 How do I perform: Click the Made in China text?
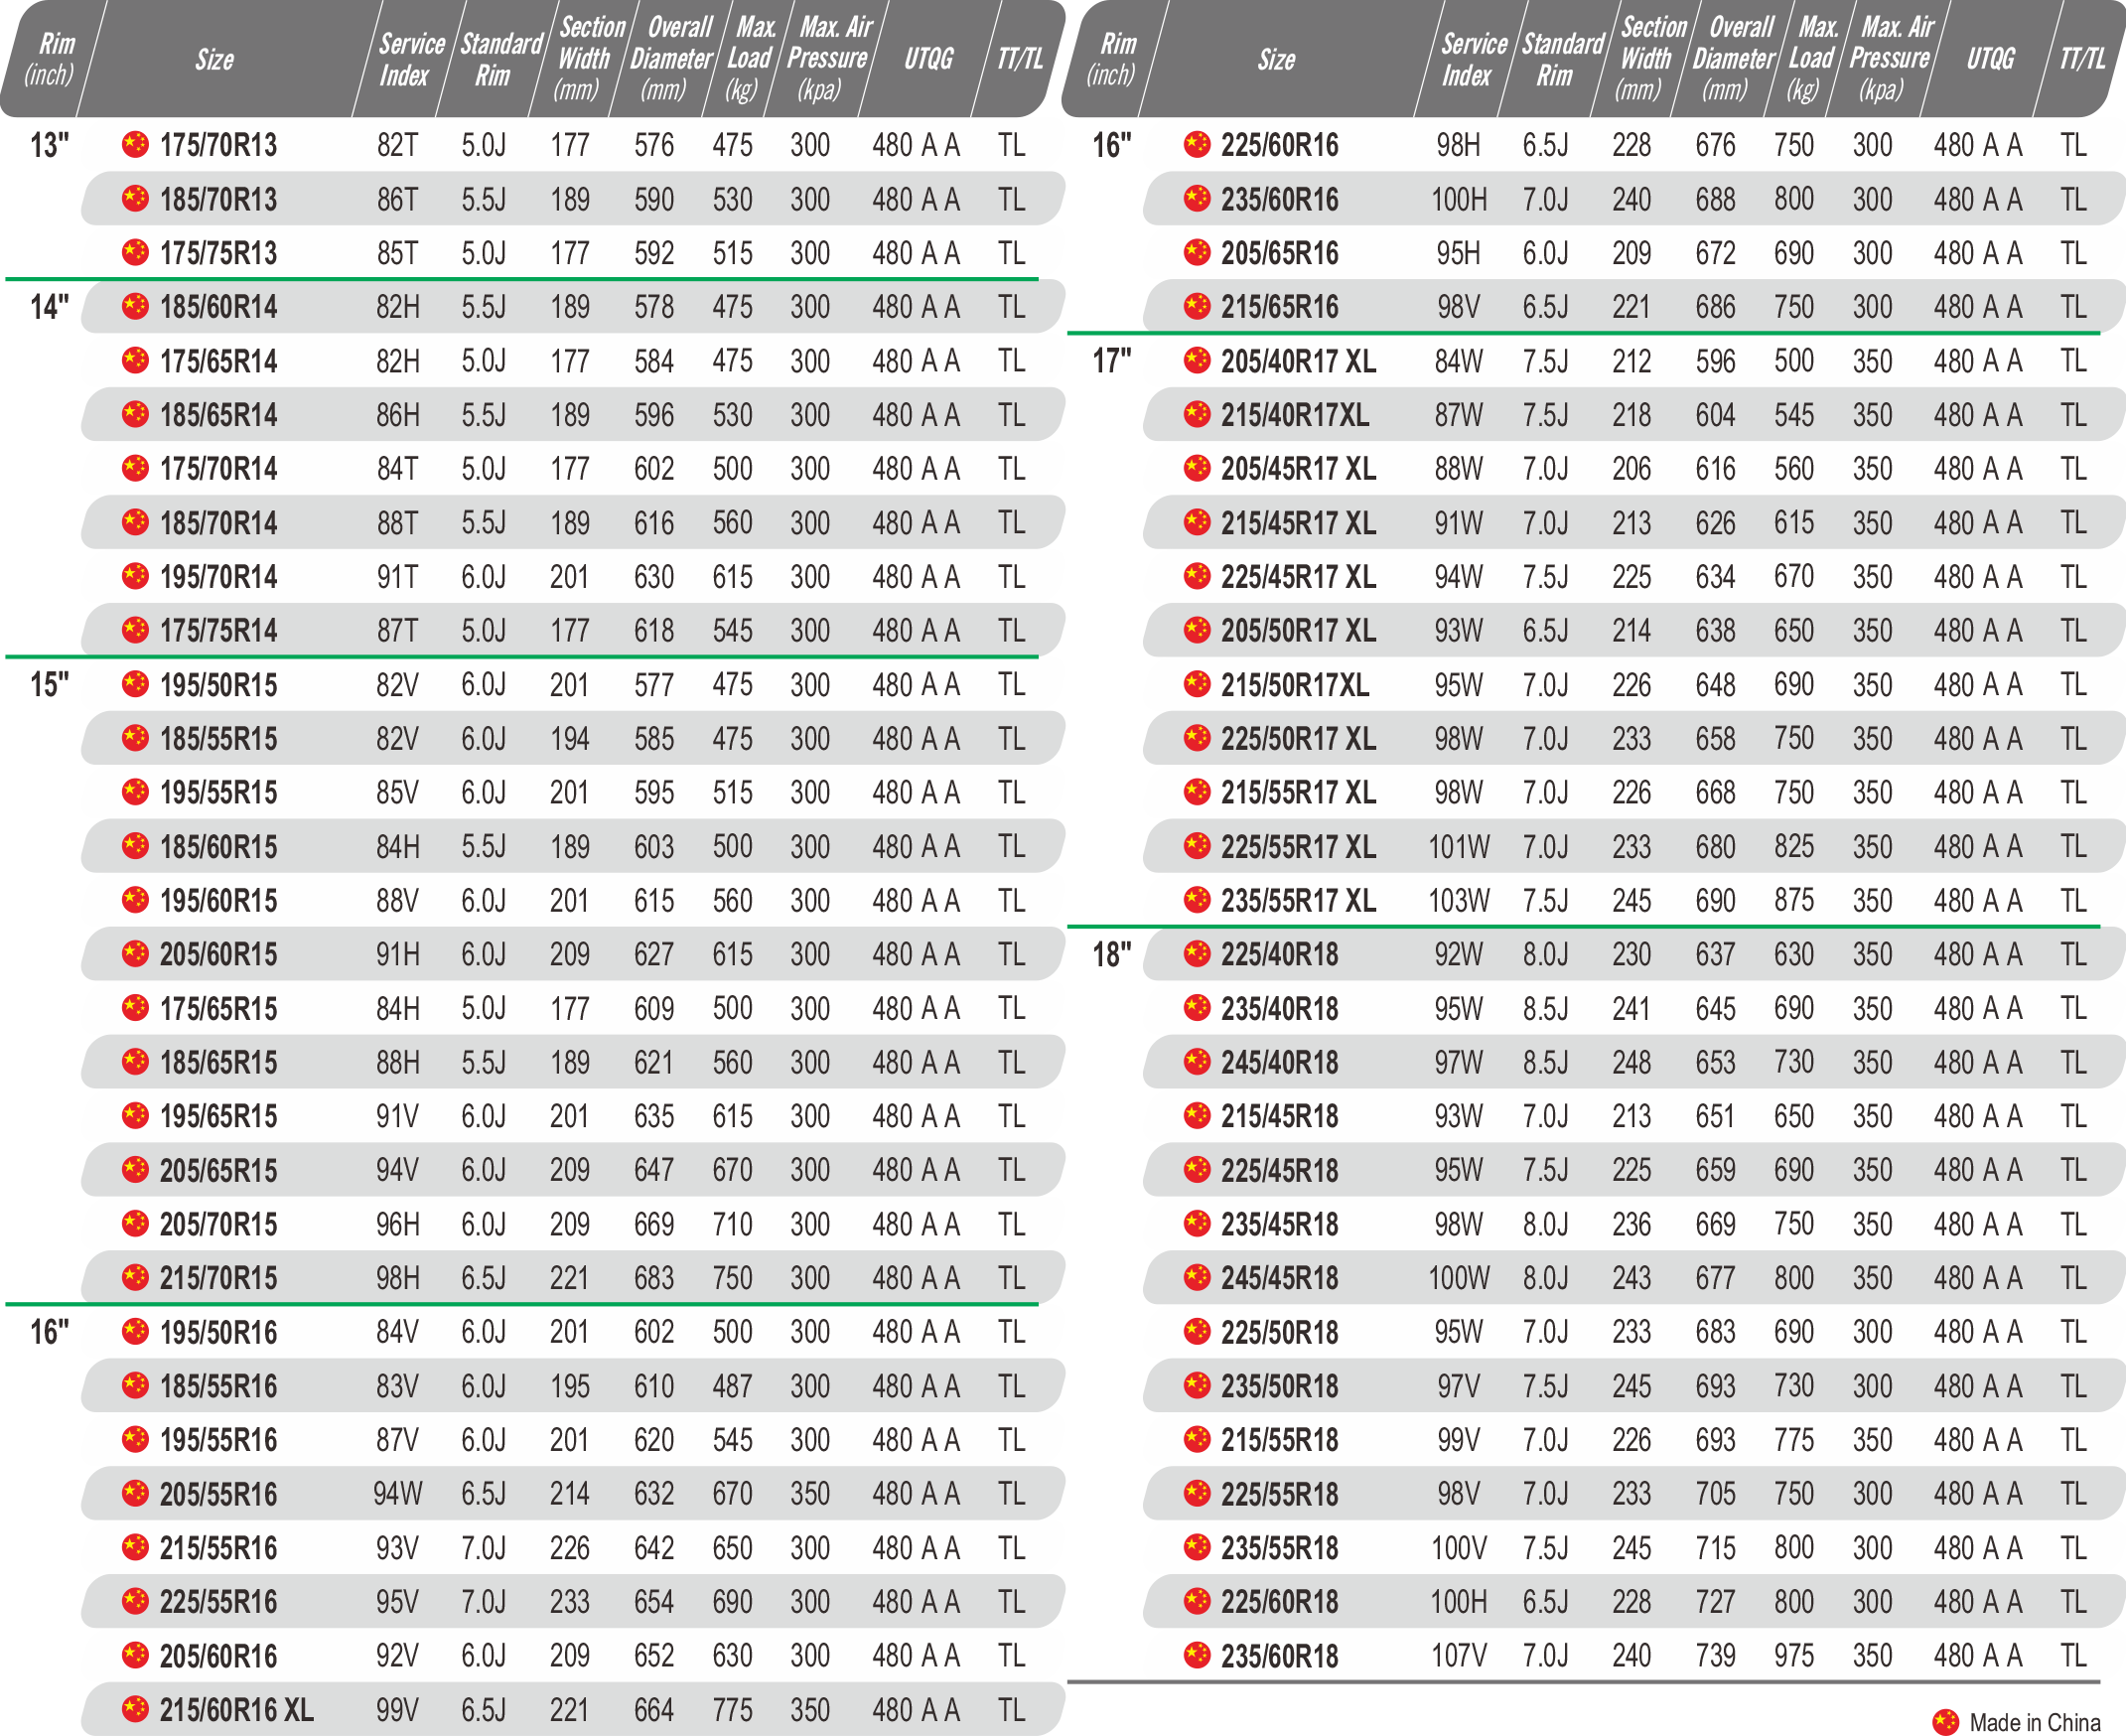2034,1722
